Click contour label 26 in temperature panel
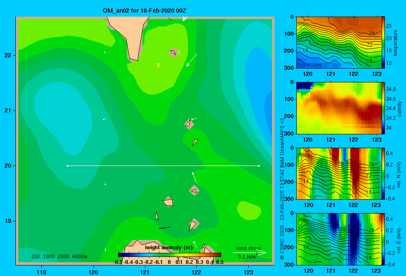The width and height of the screenshot is (406, 276). pyautogui.click(x=372, y=33)
